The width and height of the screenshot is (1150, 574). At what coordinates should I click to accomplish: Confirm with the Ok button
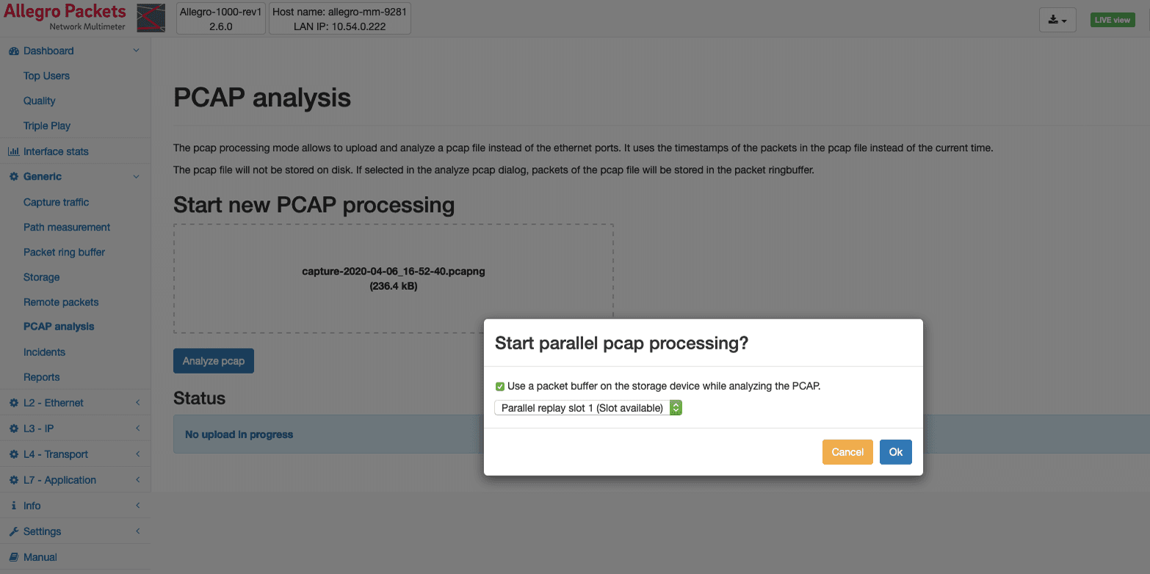[895, 451]
